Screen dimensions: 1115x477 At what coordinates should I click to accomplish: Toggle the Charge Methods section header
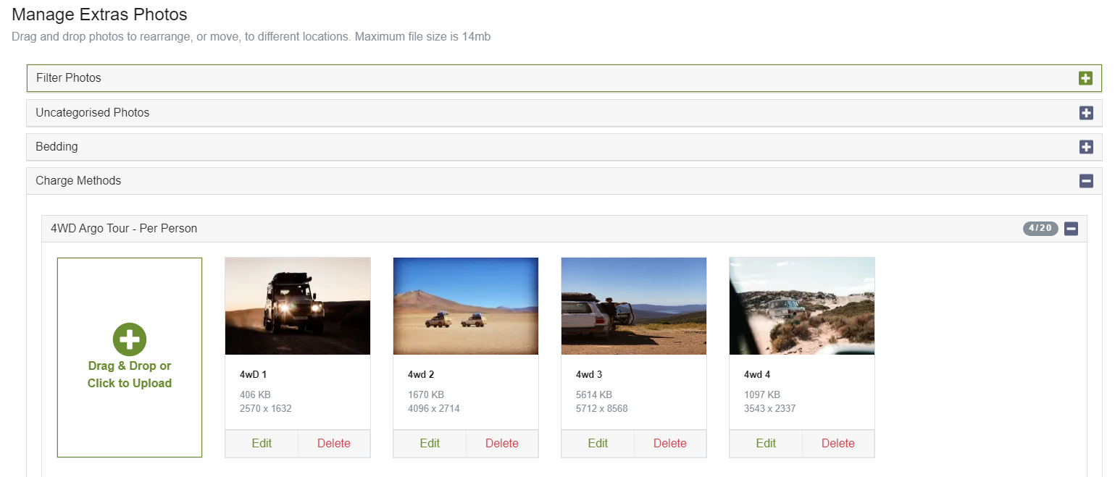click(x=564, y=181)
